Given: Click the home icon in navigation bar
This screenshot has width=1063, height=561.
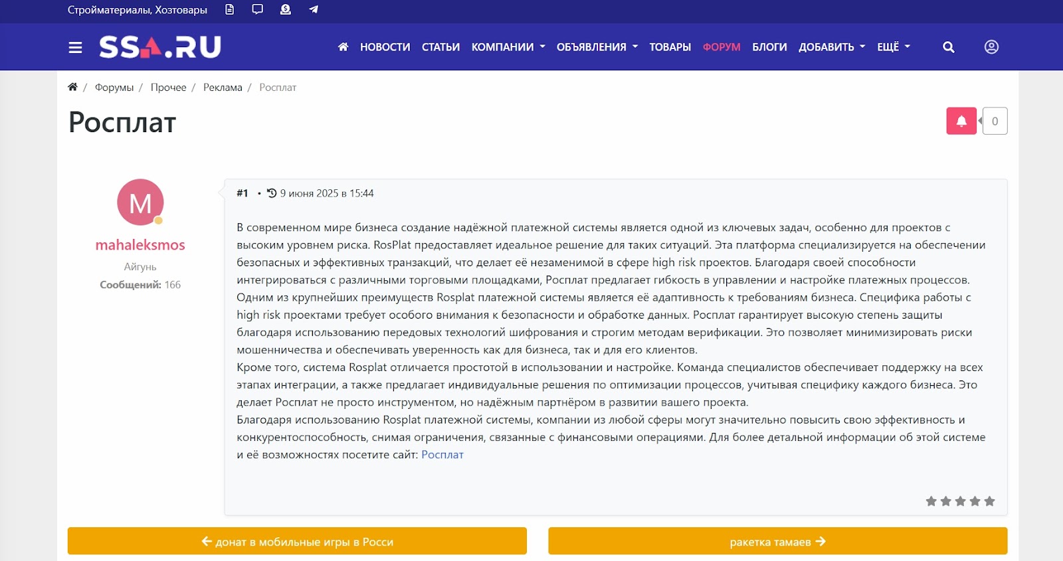Looking at the screenshot, I should click(343, 47).
